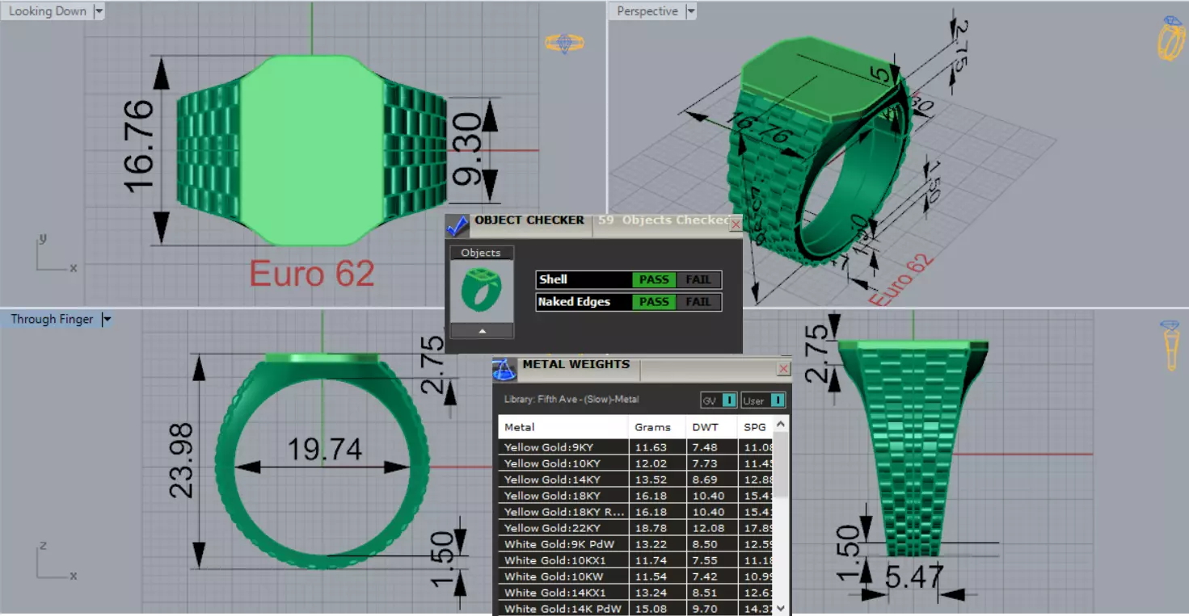The height and width of the screenshot is (616, 1189).
Task: Click the 23.98 height dimension
Action: [x=181, y=460]
